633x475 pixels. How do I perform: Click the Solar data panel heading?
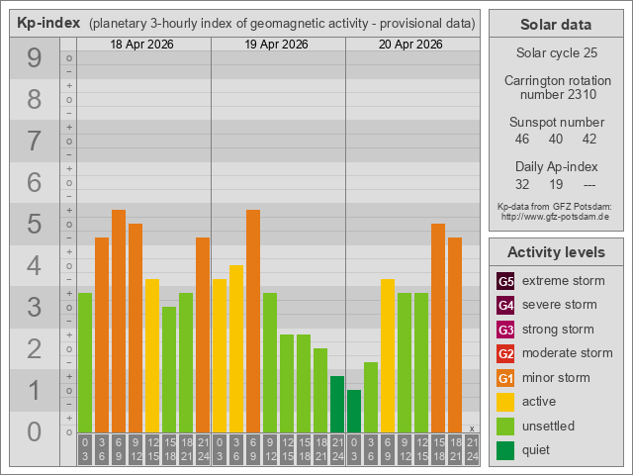pos(555,25)
